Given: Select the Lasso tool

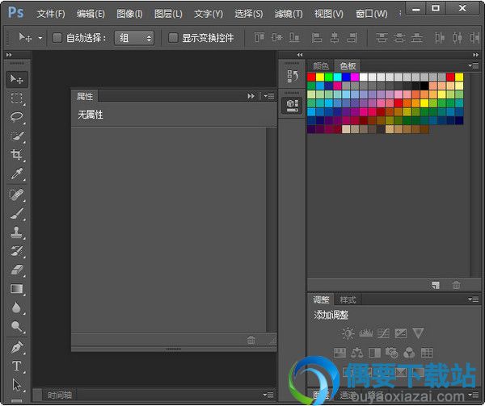Looking at the screenshot, I should (17, 117).
